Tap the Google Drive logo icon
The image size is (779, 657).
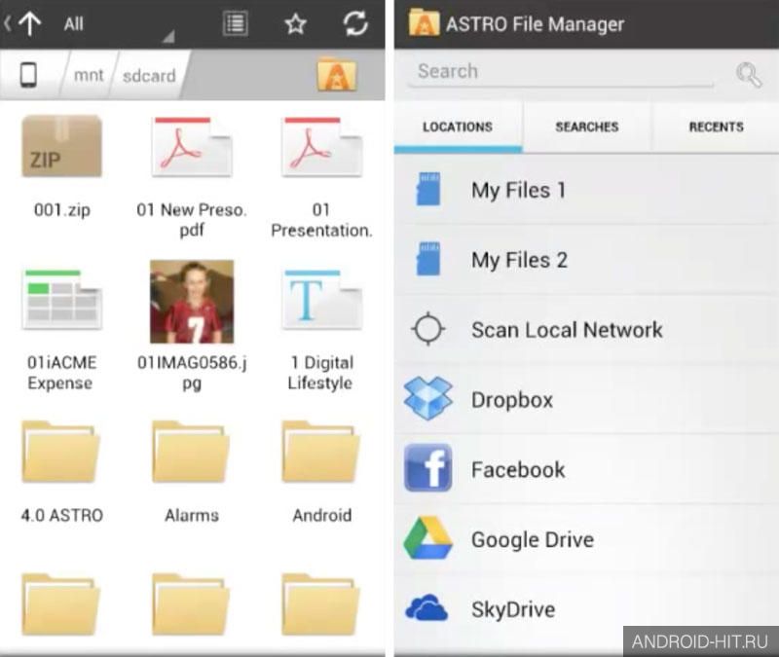tap(428, 538)
